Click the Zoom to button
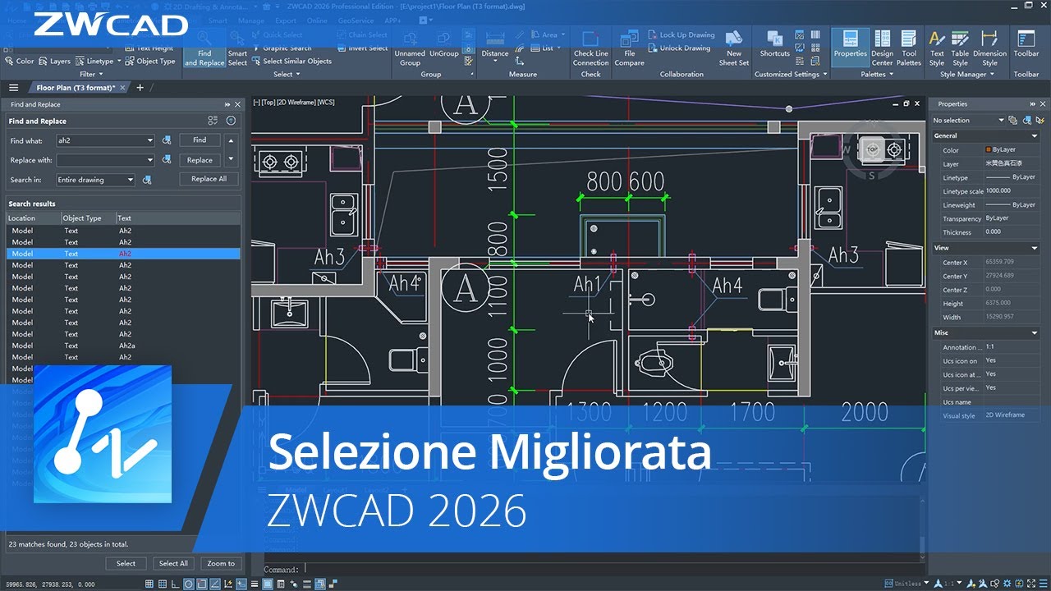The width and height of the screenshot is (1051, 591). pyautogui.click(x=220, y=563)
